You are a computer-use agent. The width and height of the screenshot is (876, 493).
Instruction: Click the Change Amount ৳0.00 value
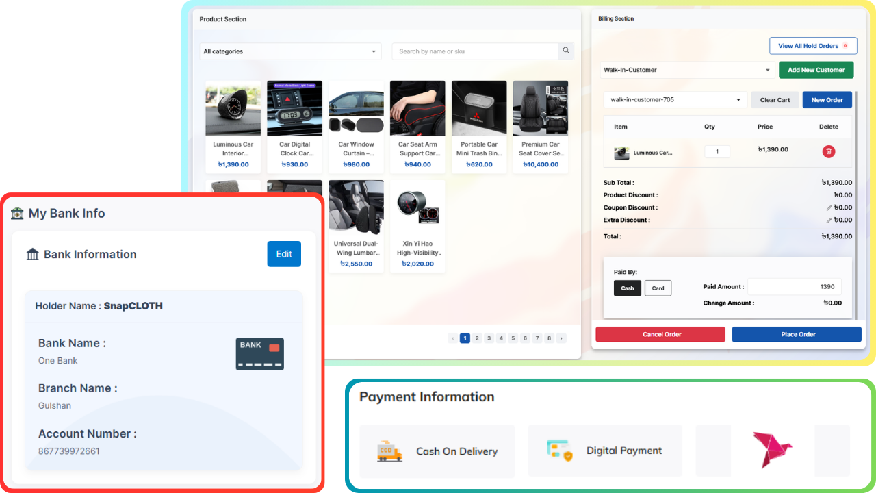[832, 303]
